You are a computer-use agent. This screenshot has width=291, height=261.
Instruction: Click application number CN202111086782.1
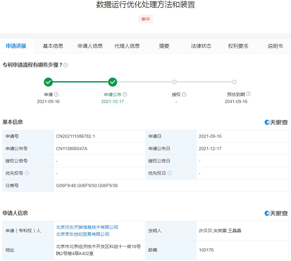click(75, 136)
